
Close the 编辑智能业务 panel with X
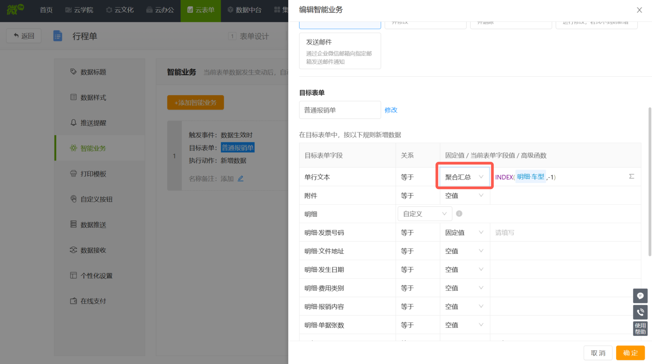pyautogui.click(x=639, y=10)
